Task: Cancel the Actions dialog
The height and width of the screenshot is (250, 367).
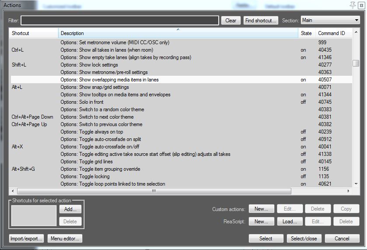Action: point(342,239)
